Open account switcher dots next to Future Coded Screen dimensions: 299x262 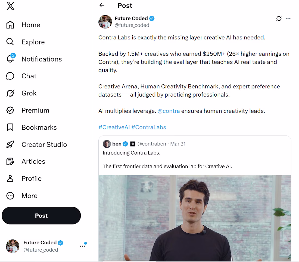coord(82,246)
